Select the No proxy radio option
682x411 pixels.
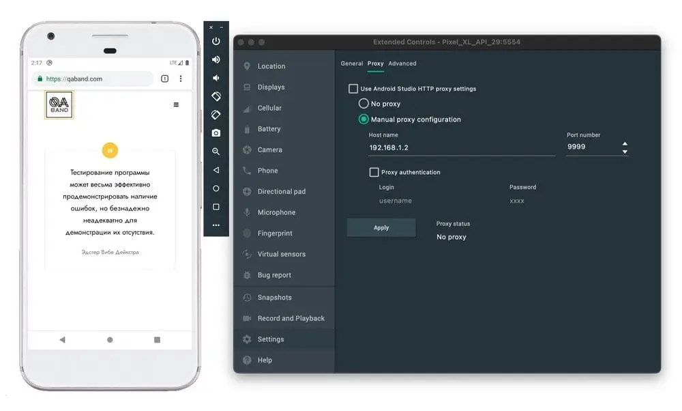click(364, 104)
